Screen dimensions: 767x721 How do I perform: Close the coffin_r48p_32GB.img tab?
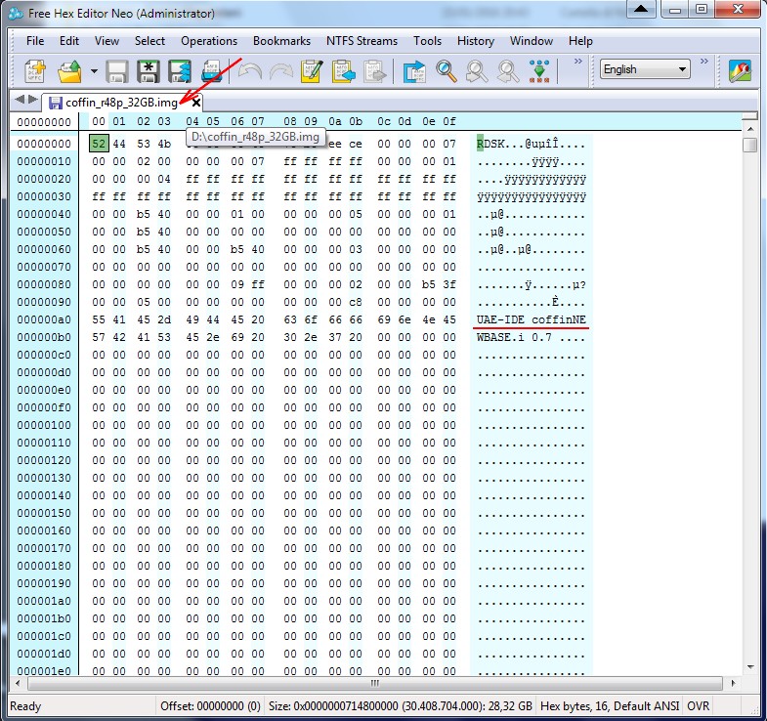tap(196, 103)
